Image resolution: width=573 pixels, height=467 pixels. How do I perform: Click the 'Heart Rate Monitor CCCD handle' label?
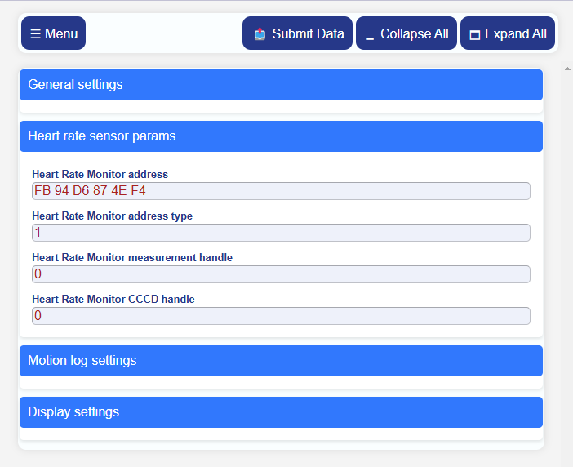(113, 300)
